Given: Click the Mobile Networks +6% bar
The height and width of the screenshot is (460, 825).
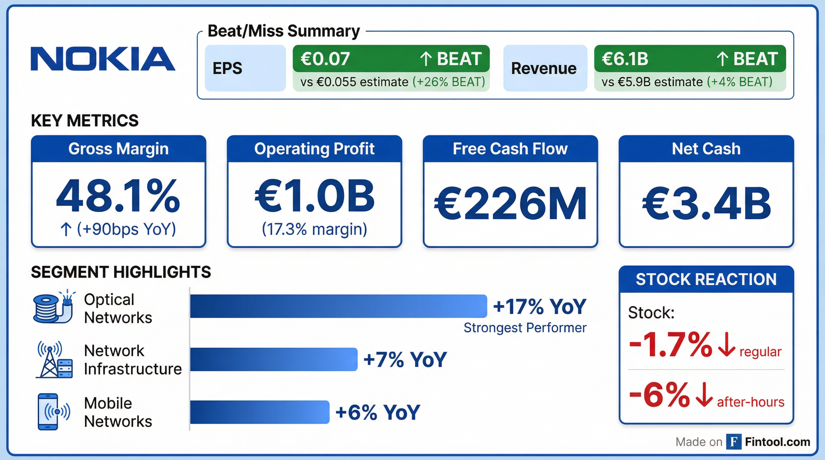Looking at the screenshot, I should [x=259, y=412].
